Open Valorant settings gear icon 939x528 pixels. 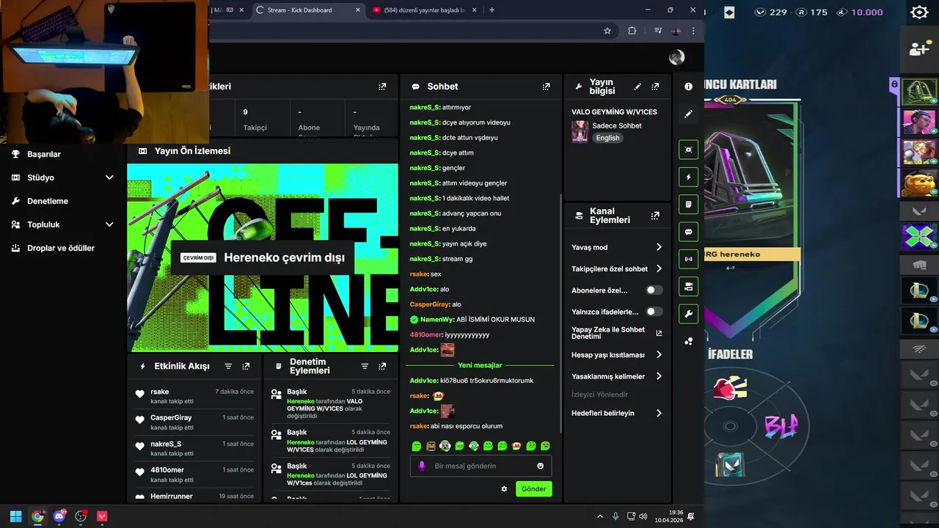[919, 12]
